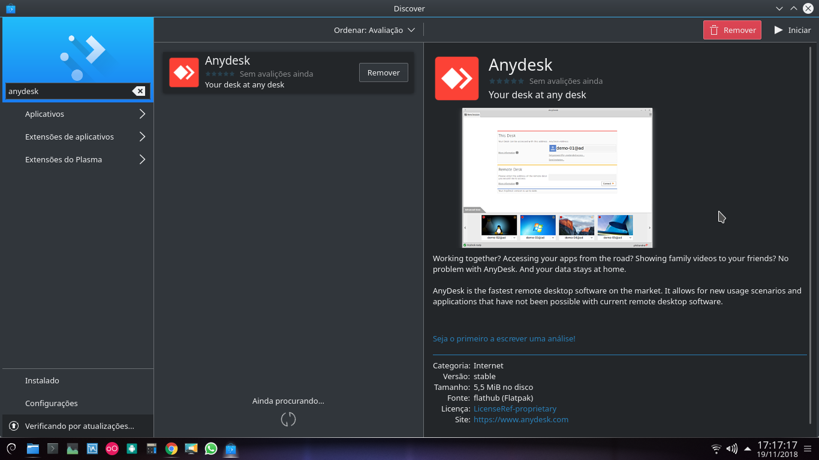Screen dimensions: 819x460
Task: Open Configurações in the sidebar
Action: click(x=78, y=403)
